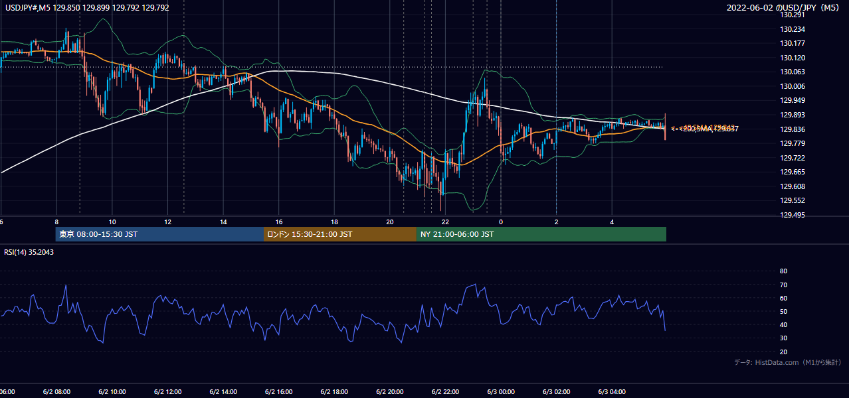Click hour label 4 below the price chart
This screenshot has height=398, width=849.
coord(612,222)
